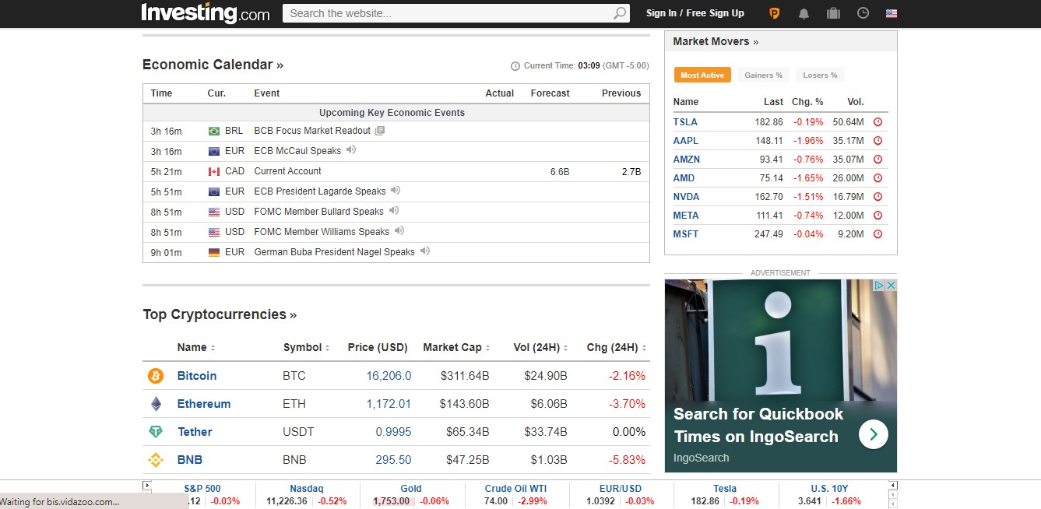This screenshot has width=1041, height=509.
Task: Click the green arrow button on the ad
Action: 874,434
